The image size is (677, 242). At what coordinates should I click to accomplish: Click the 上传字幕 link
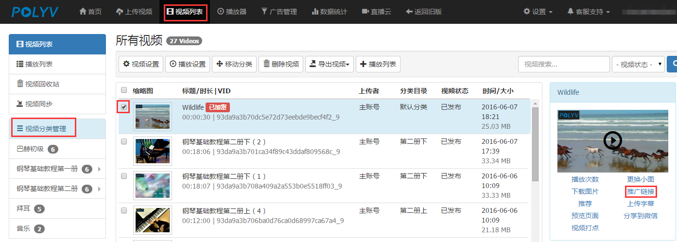(641, 204)
